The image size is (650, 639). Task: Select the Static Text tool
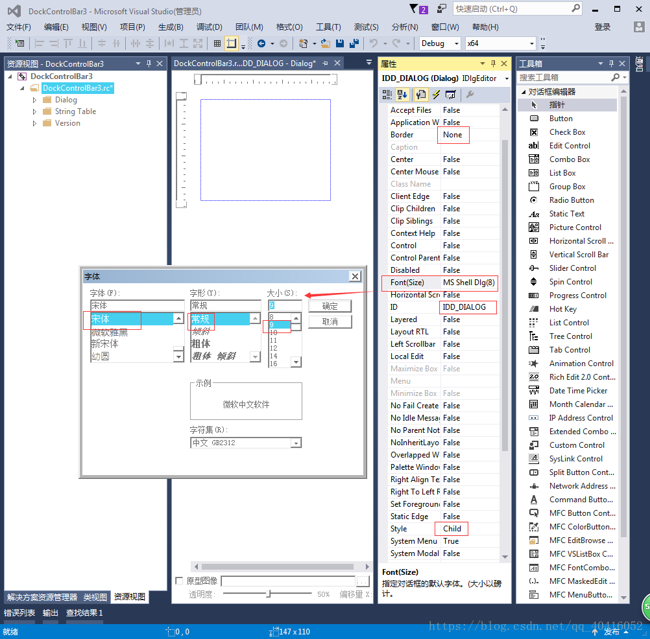(x=567, y=214)
